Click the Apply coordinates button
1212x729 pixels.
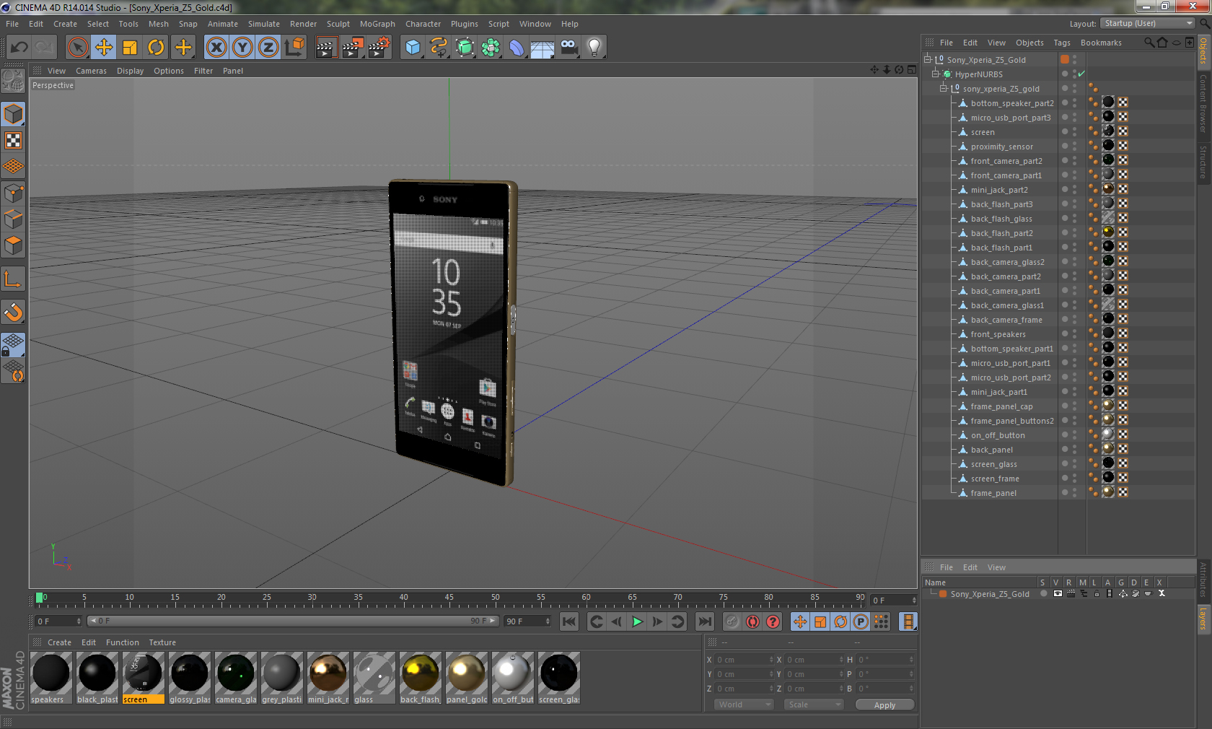[884, 705]
